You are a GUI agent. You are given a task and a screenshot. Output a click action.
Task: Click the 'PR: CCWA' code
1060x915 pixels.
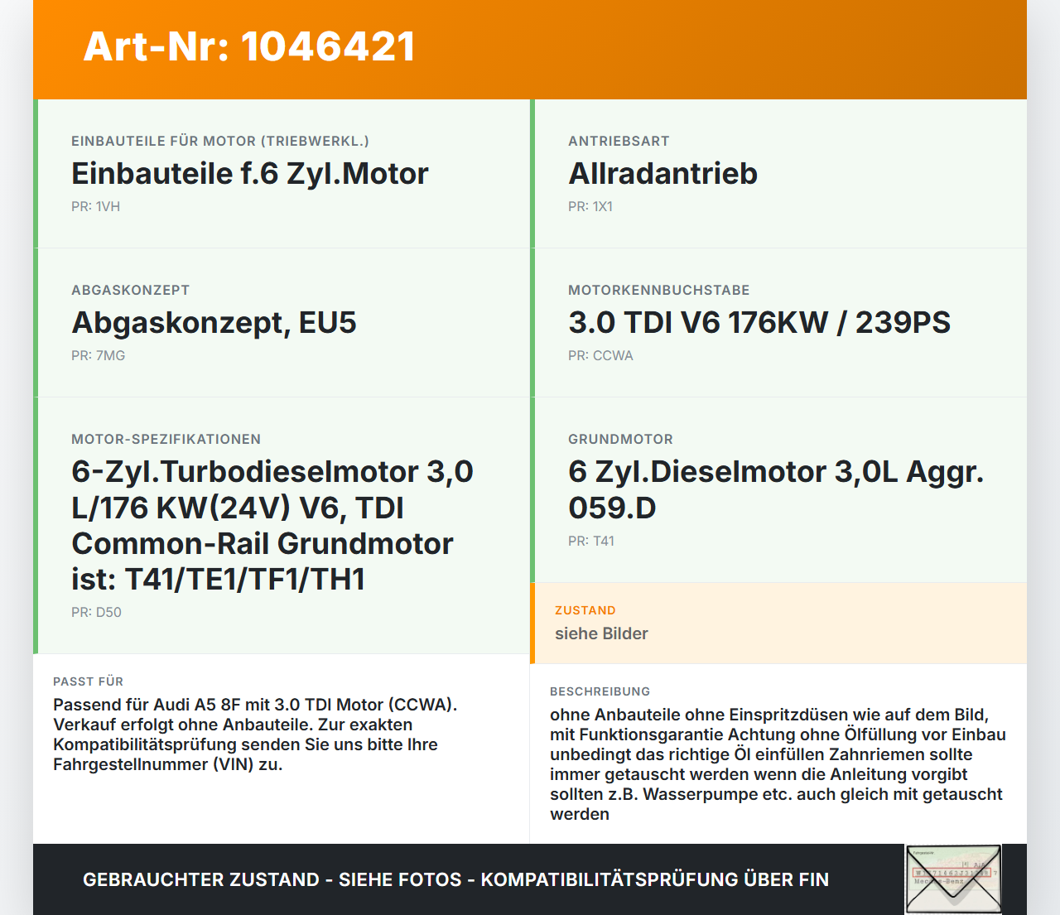[x=600, y=355]
